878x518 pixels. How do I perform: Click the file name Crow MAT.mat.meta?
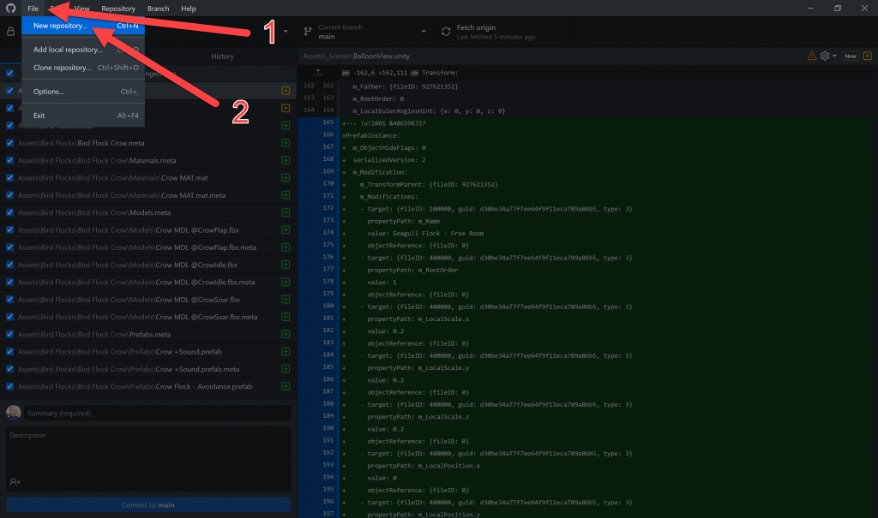(193, 195)
